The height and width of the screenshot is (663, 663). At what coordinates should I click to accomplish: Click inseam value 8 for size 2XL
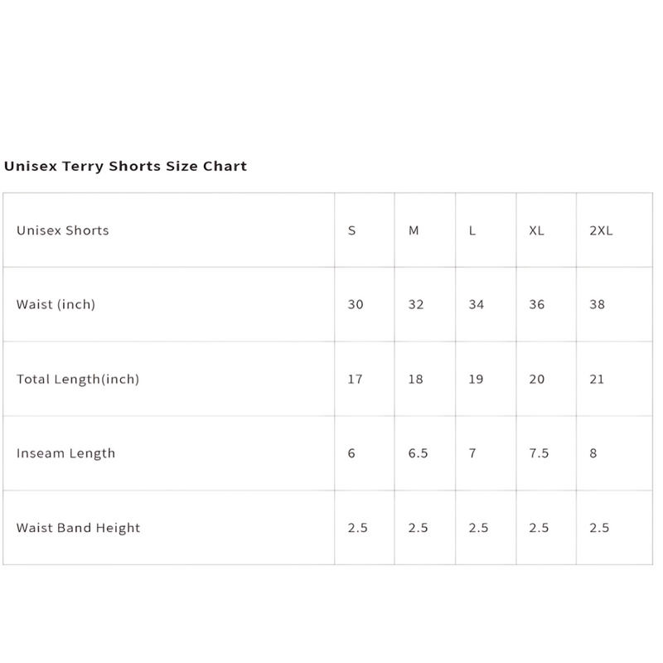click(x=593, y=453)
